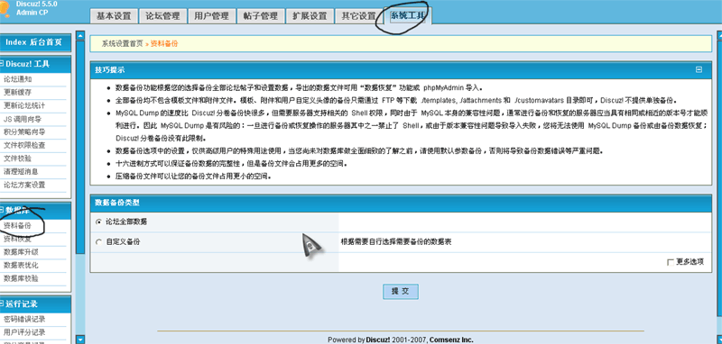Click the 提交 submit button

[401, 291]
